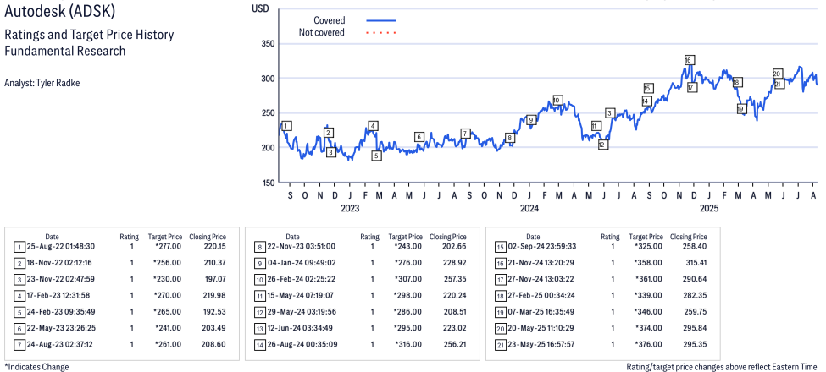826x372 pixels.
Task: Click the 'Fundamental Research' subtitle
Action: point(64,51)
